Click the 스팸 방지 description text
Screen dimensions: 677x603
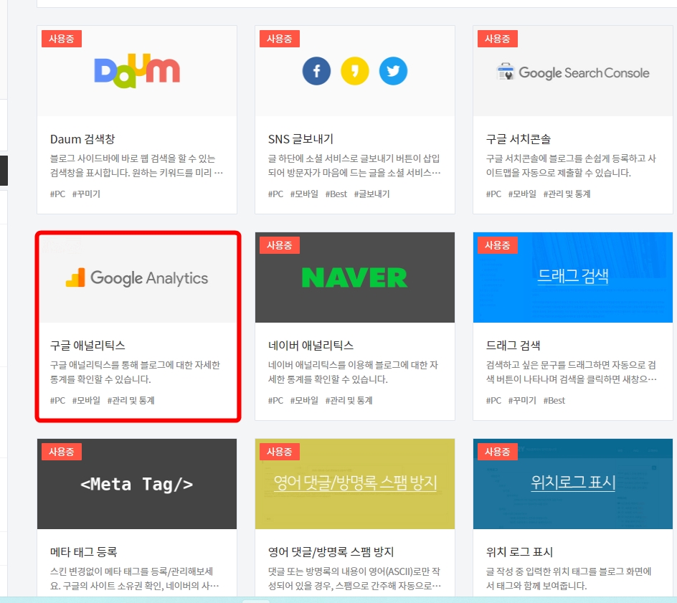tap(354, 579)
